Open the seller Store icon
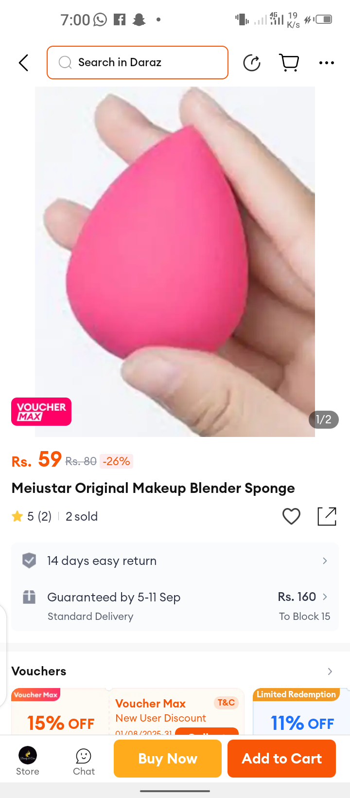The height and width of the screenshot is (798, 350). pos(28,761)
